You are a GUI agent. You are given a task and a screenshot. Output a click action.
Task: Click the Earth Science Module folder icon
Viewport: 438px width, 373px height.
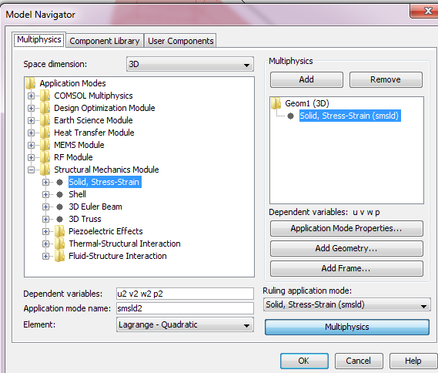tap(45, 120)
